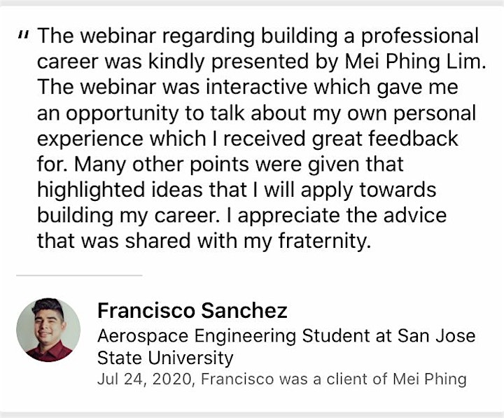Click the word 'webinar' in the first line
504x418 pixels.
click(x=118, y=36)
